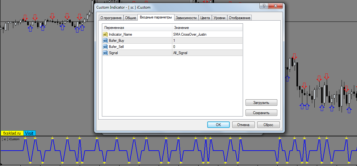Edit the Bufer_Sell value 0

coord(207,47)
